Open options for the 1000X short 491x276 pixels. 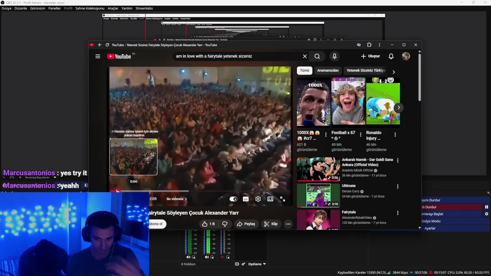point(326,135)
